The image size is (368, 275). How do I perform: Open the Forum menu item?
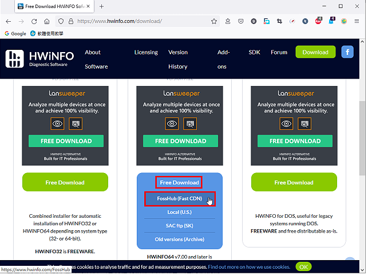279,52
